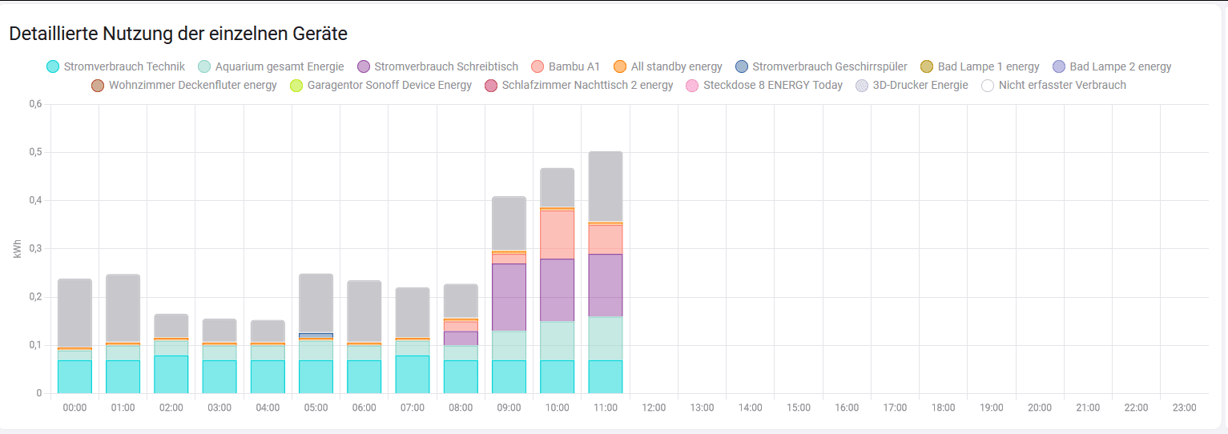Click the gray segment of 03:00 bar
This screenshot has width=1228, height=434.
(219, 331)
